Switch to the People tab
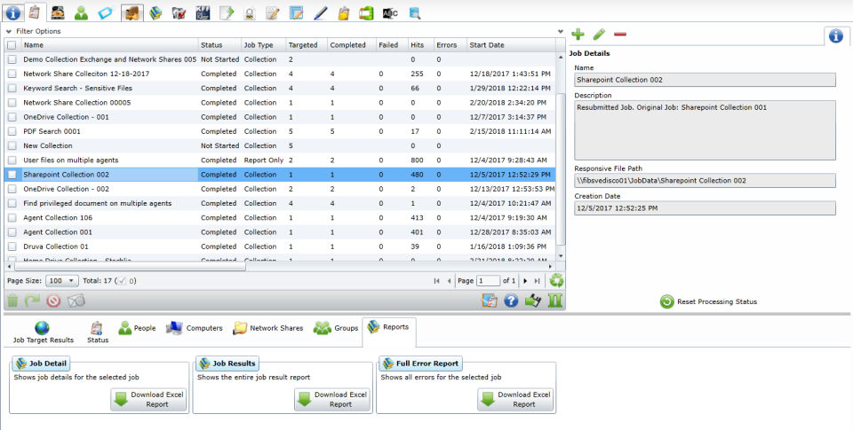 click(137, 328)
